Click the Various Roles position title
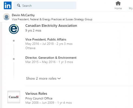Viewport: 133px width, 108px height. [x=36, y=94]
